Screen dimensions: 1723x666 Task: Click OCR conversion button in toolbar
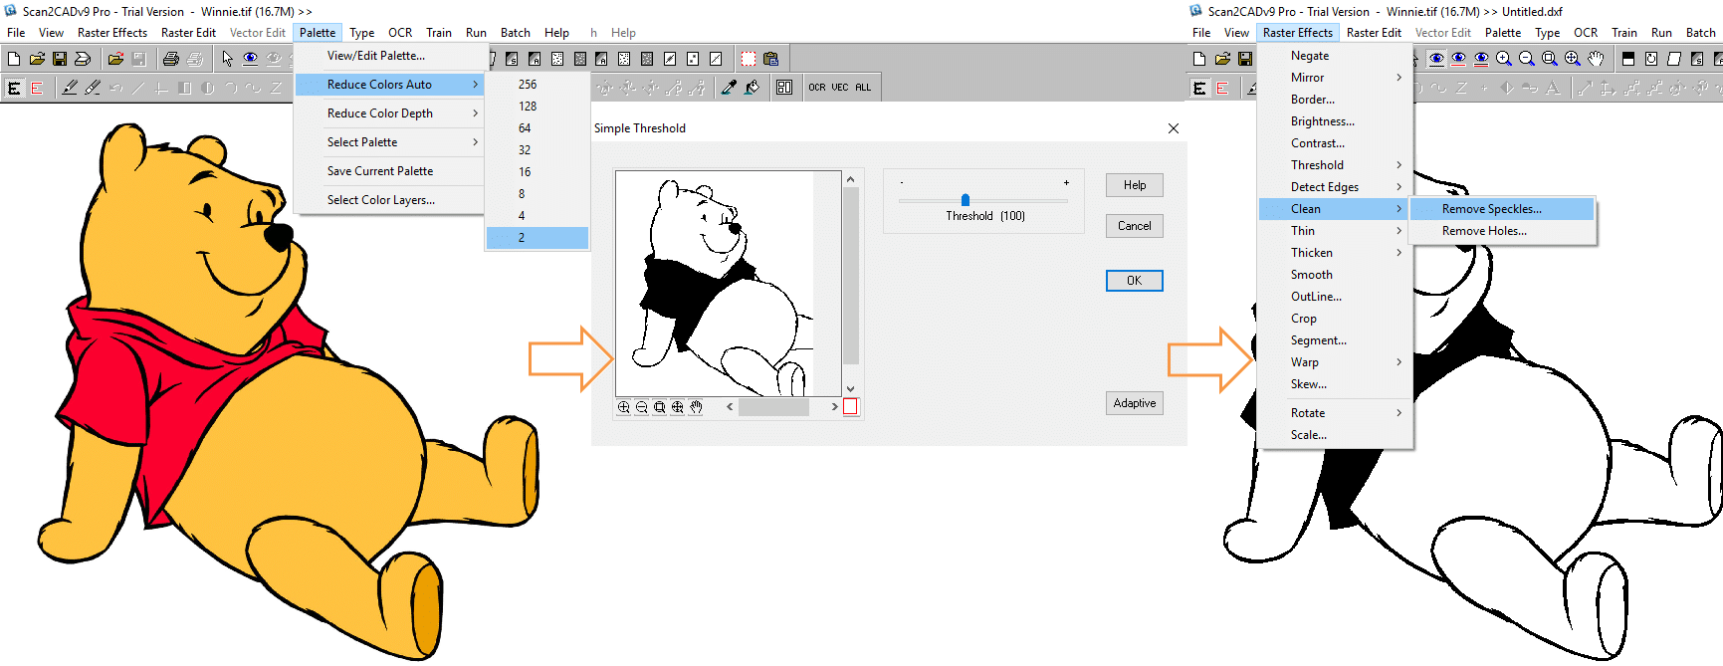click(x=817, y=88)
